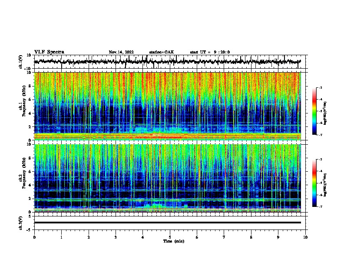Click the ch.1 color scale bar
Viewport: 344px width, 266px height.
coord(314,111)
